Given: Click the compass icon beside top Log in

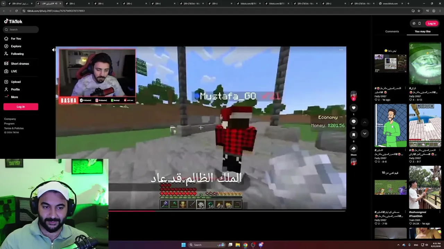Looking at the screenshot, I should [x=414, y=24].
